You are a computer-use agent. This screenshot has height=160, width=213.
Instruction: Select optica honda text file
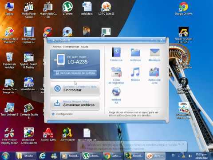(87, 135)
